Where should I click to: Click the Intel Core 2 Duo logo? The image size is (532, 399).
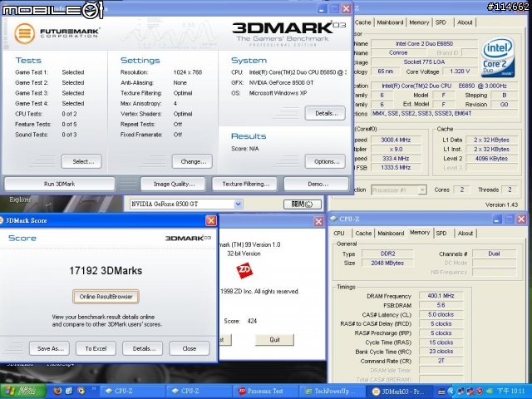499,58
